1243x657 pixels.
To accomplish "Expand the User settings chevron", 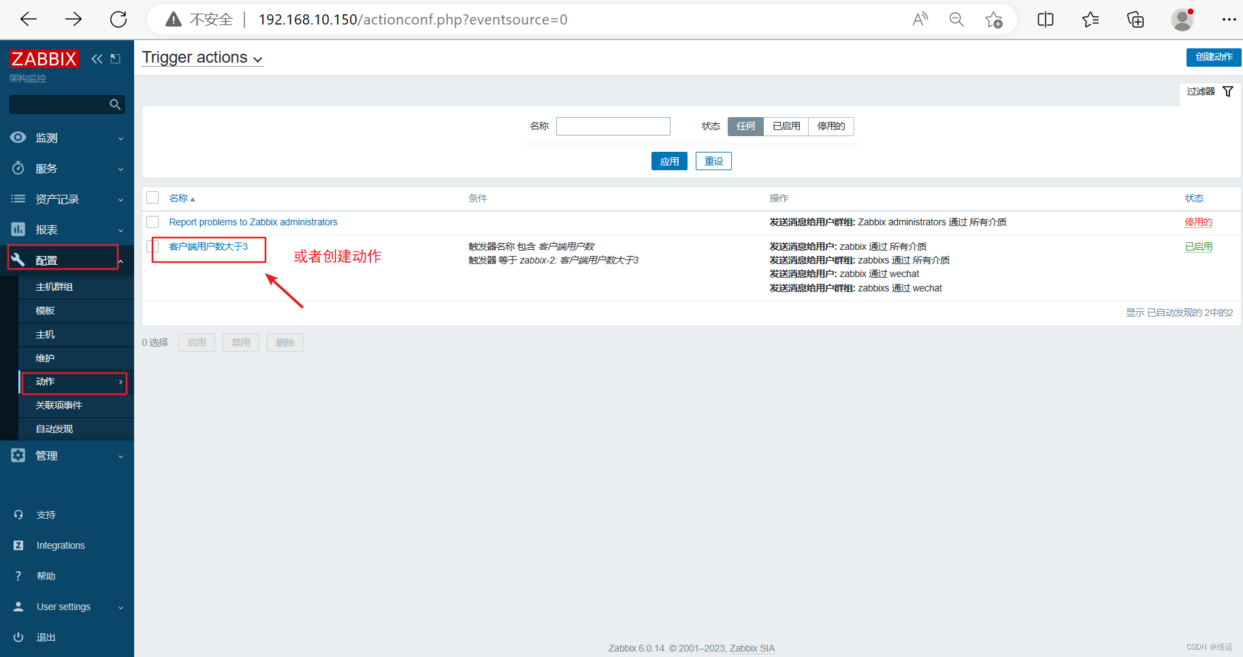I will click(120, 607).
